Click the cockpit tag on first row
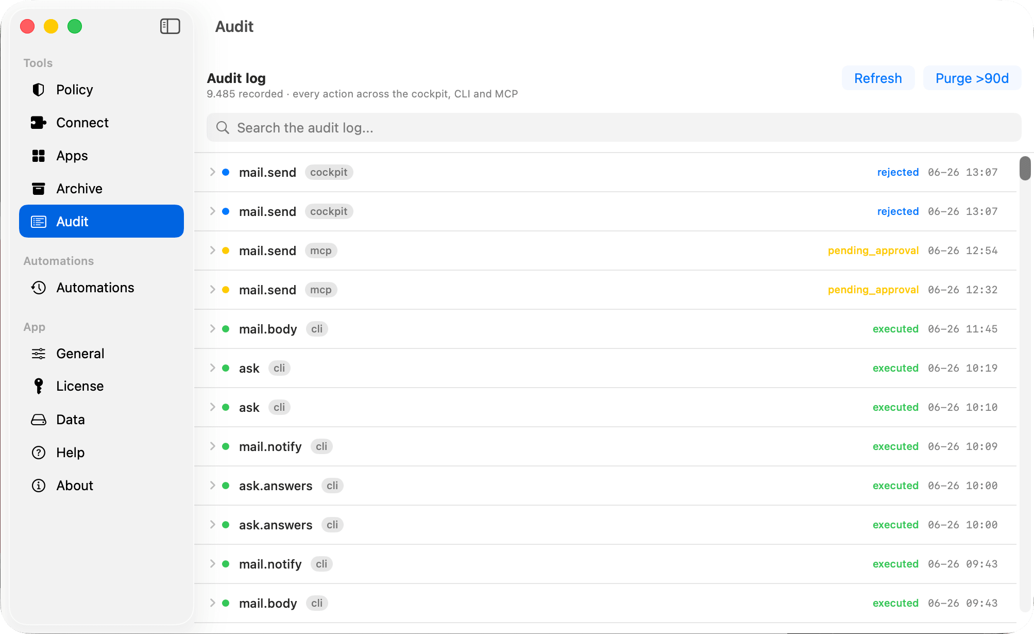1034x634 pixels. [329, 172]
